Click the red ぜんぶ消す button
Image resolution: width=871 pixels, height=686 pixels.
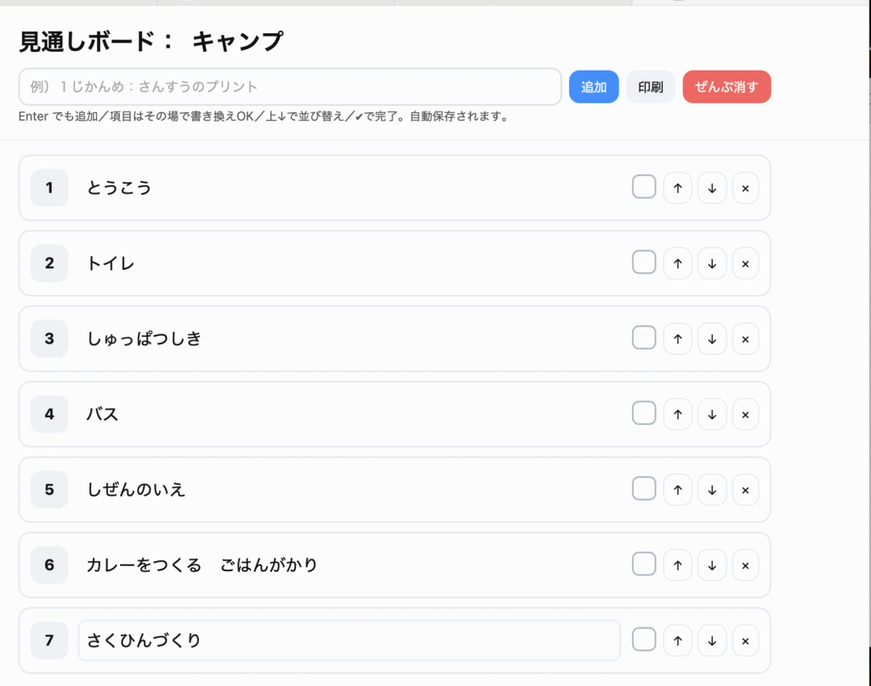726,87
